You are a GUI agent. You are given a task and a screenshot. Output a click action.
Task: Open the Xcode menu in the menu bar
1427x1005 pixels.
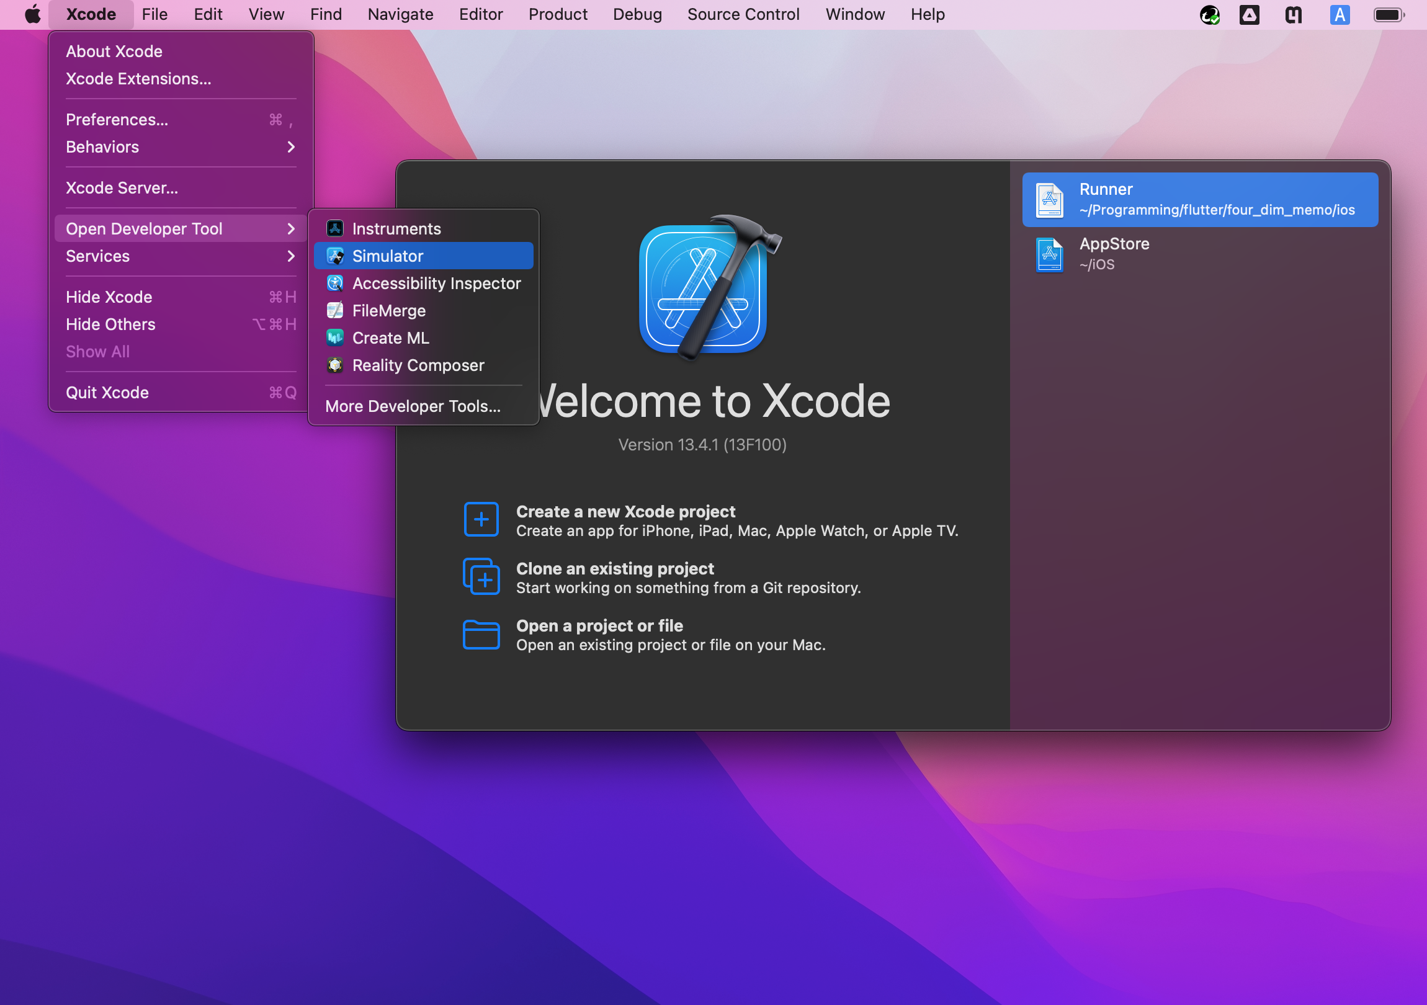point(91,14)
